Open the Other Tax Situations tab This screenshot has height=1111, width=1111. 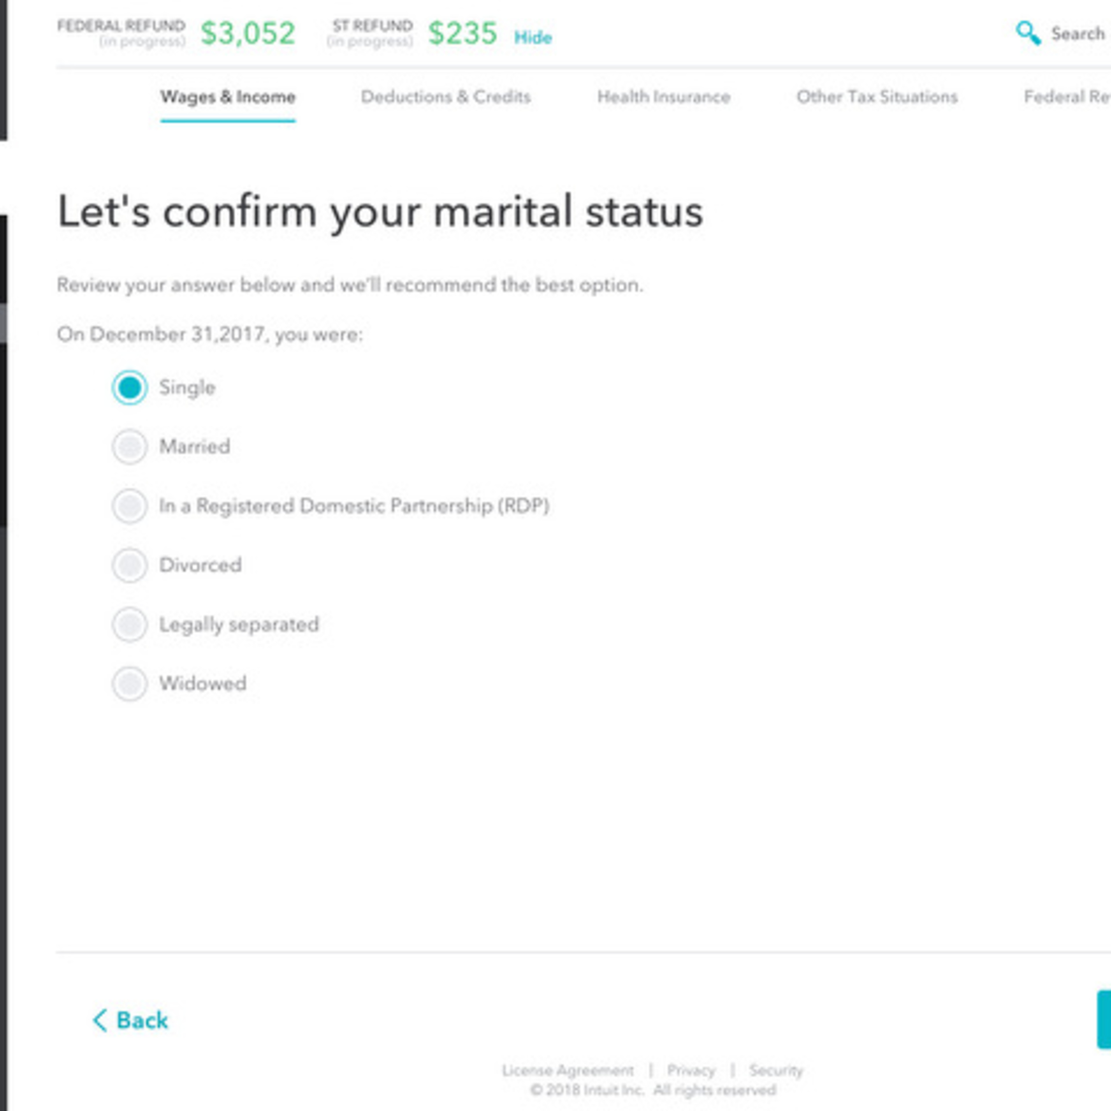click(877, 97)
